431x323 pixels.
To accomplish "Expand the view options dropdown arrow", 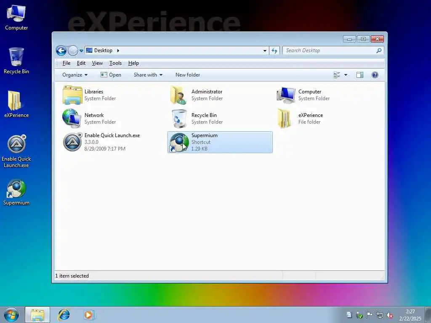I will point(346,75).
